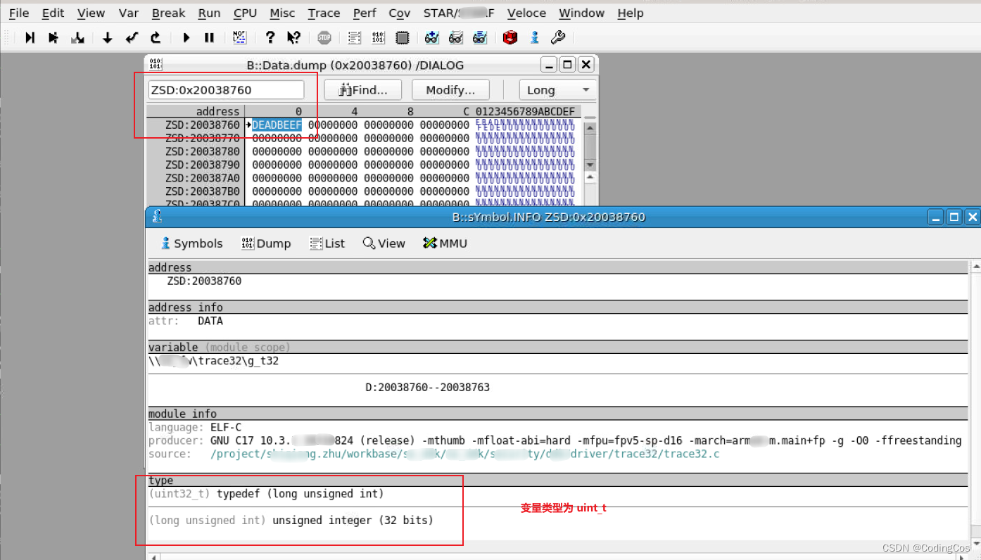Open the Misc menu
981x560 pixels.
282,13
